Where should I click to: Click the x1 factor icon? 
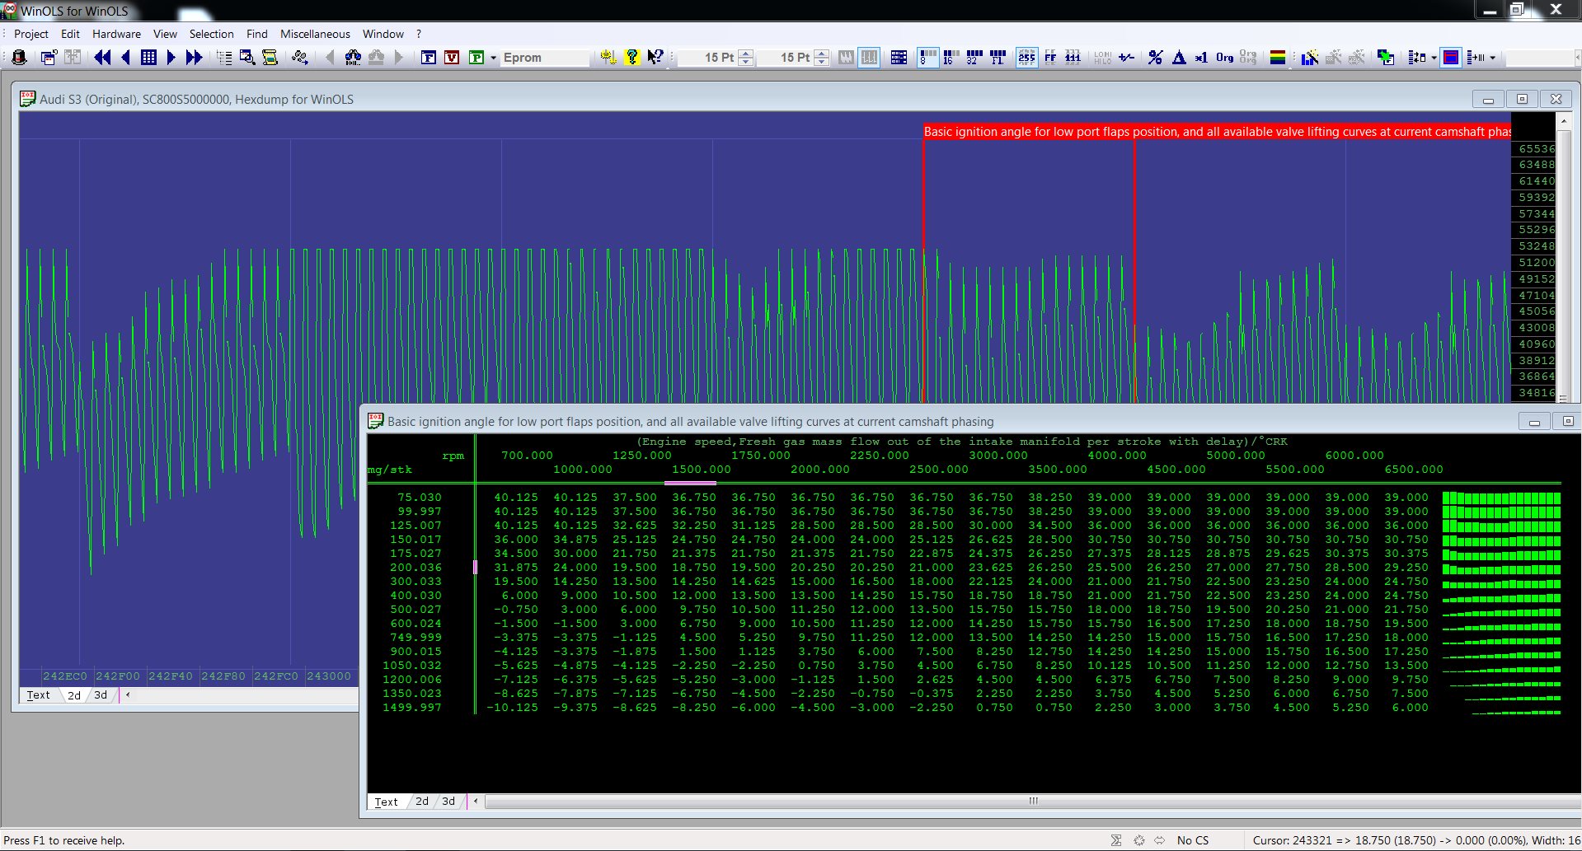coord(1201,57)
